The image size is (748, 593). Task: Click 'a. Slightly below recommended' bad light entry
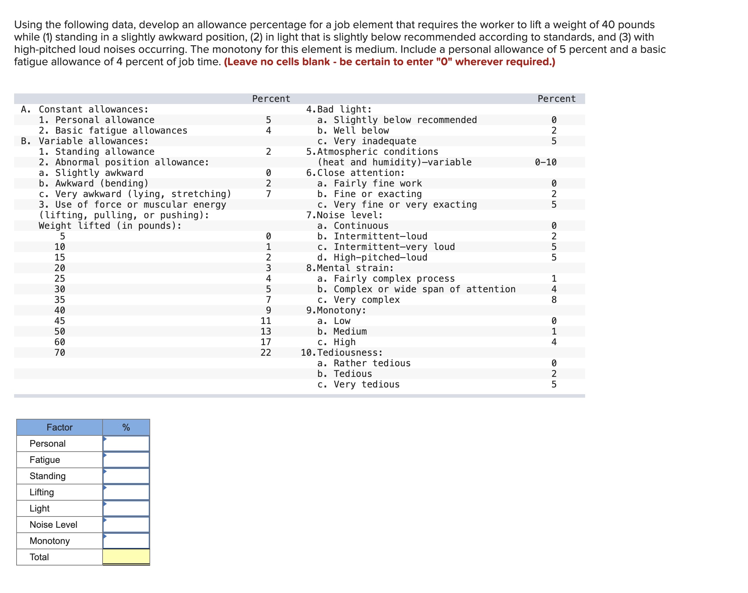coord(398,120)
